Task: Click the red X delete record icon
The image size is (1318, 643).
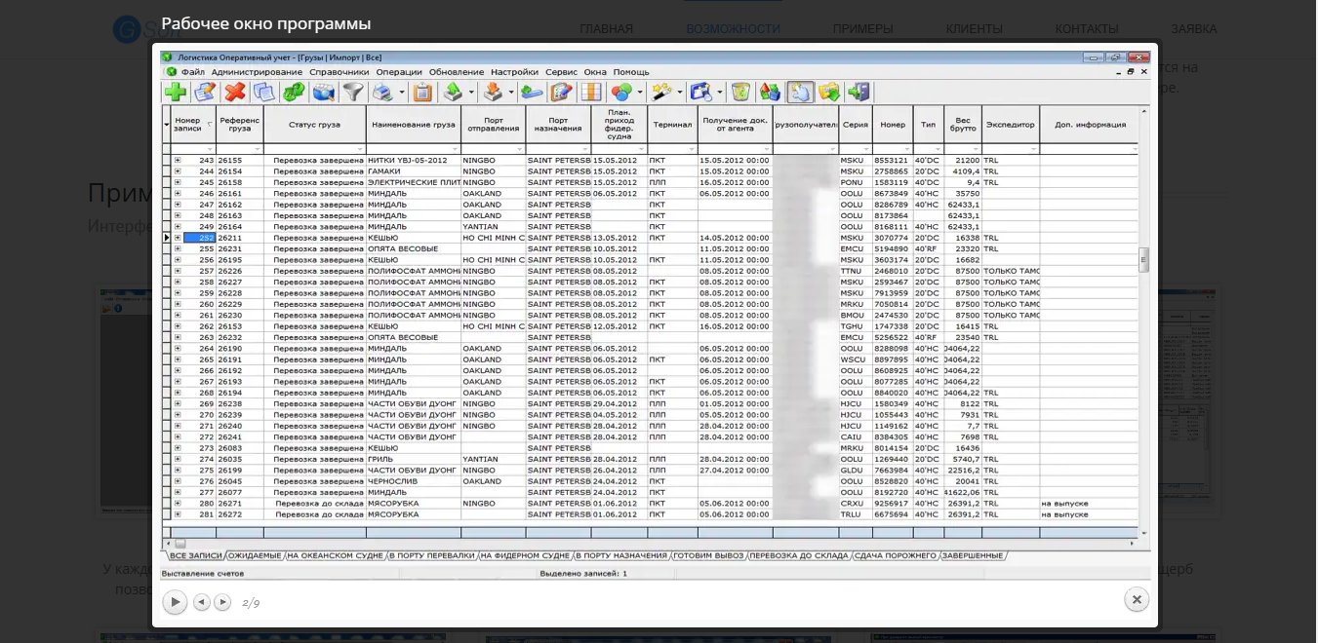Action: tap(235, 93)
